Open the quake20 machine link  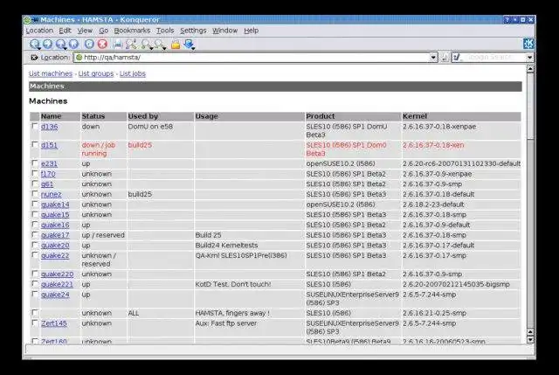[x=55, y=246]
